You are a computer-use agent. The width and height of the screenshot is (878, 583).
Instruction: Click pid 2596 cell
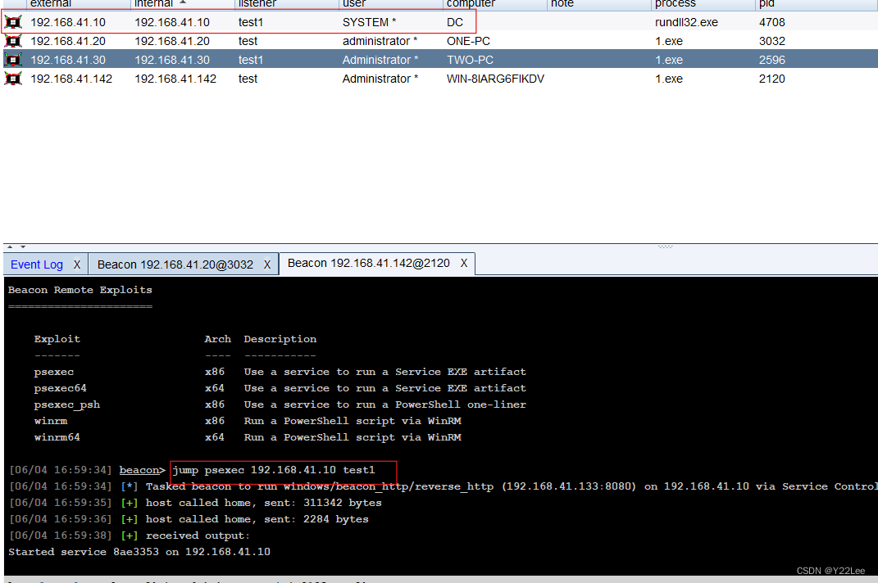(772, 60)
